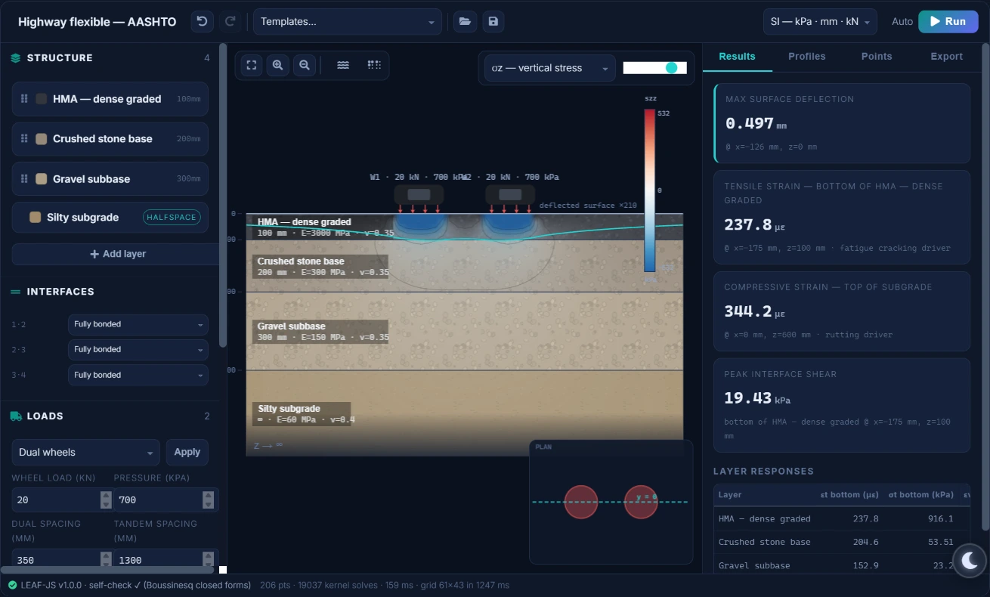Open the Export tab
Viewport: 990px width, 597px height.
point(946,57)
